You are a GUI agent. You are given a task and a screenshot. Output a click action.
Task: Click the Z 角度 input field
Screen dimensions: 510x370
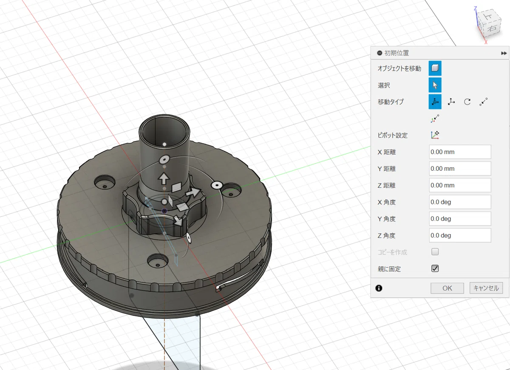tap(460, 235)
